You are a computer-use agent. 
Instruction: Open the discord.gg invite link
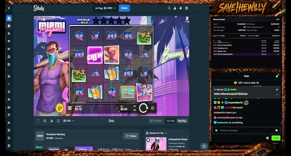pyautogui.click(x=231, y=94)
